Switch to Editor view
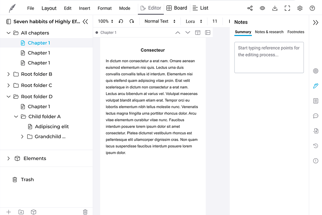Image resolution: width=322 pixels, height=215 pixels. pos(151,8)
